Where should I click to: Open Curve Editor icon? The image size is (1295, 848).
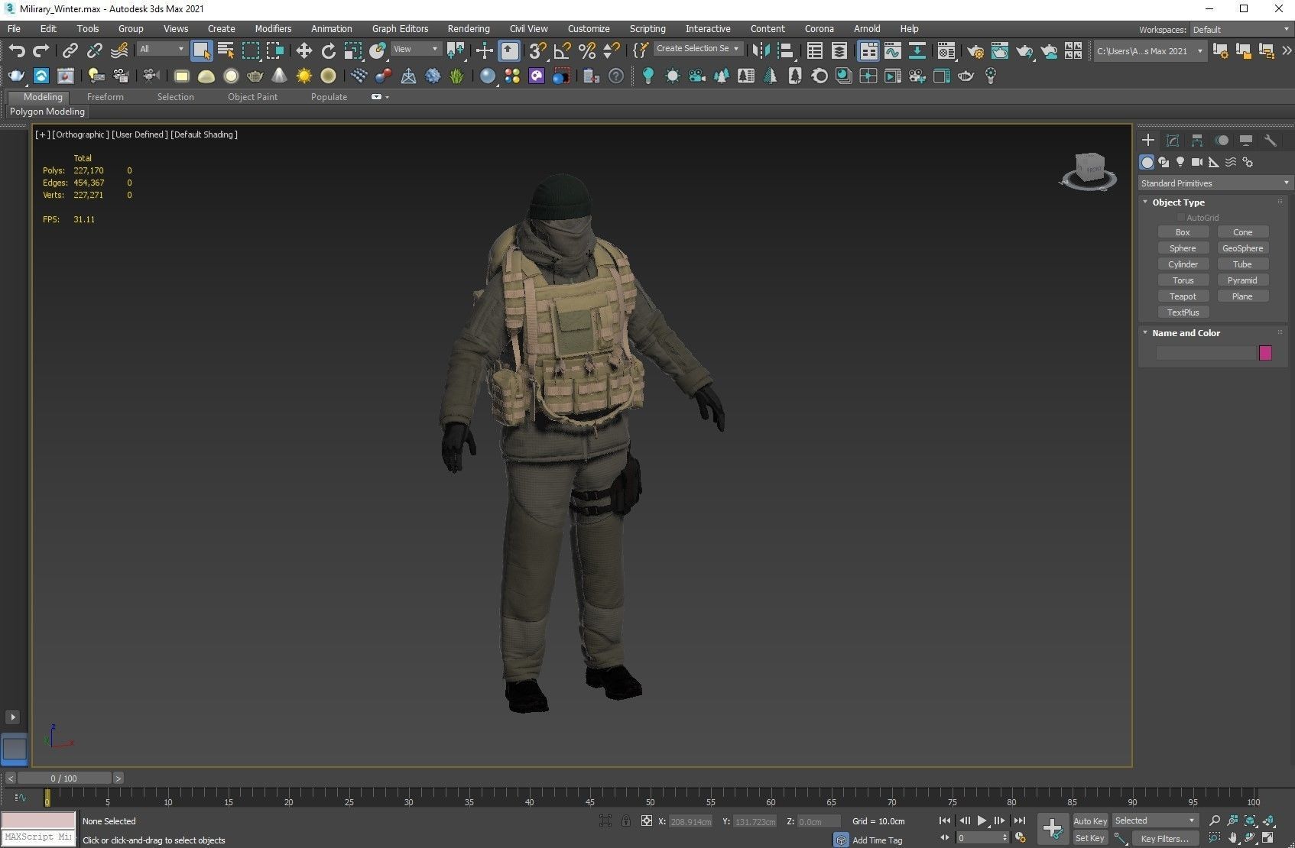pos(893,50)
